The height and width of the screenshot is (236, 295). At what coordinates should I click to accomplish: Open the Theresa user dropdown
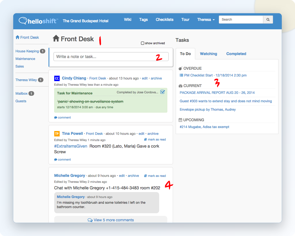point(206,20)
